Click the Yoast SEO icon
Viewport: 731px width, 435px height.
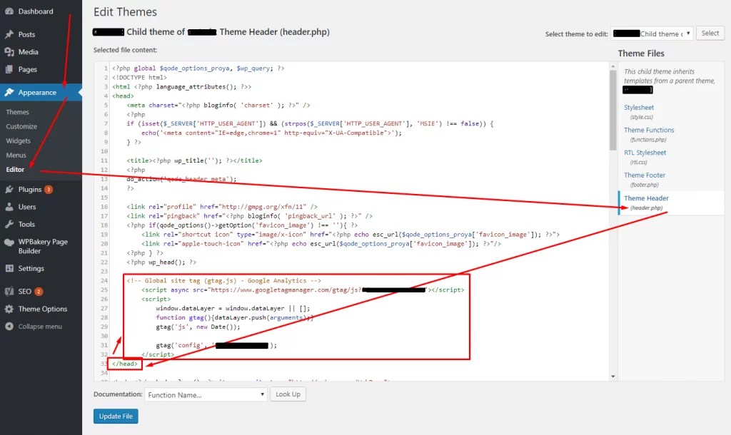[x=9, y=292]
